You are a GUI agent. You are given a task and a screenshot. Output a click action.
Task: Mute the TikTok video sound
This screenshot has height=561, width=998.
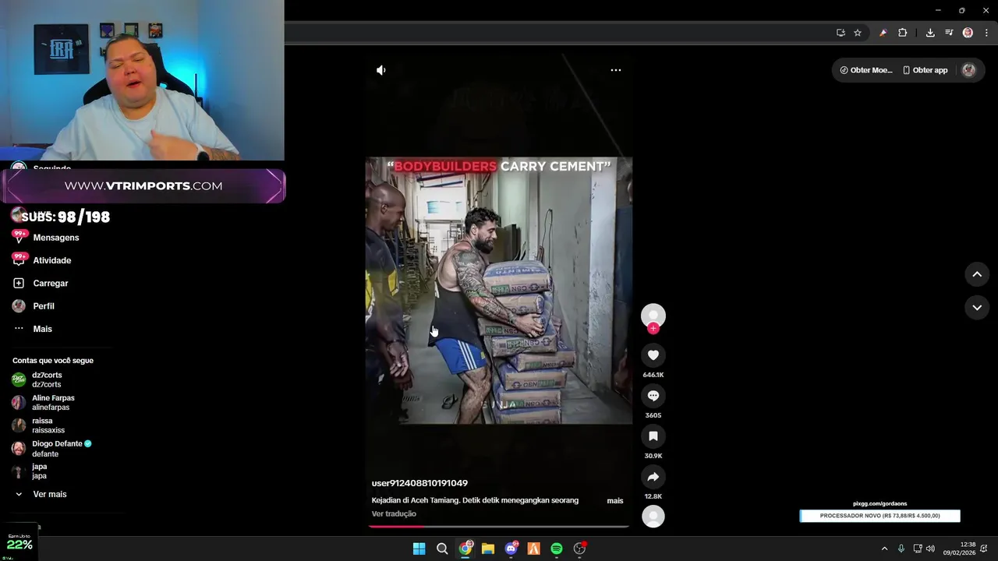[x=380, y=70]
